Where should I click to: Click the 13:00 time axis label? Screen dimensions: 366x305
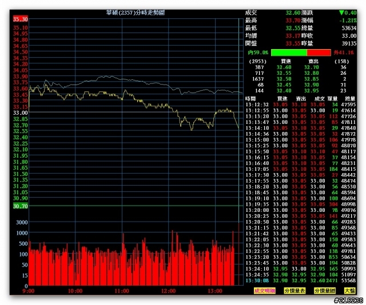[x=215, y=291]
